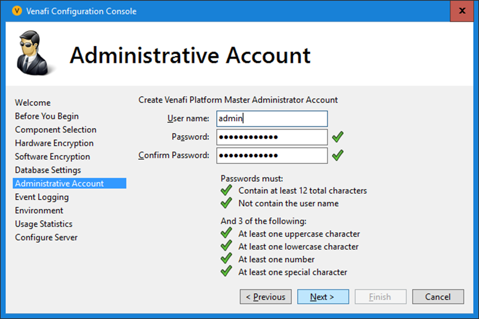Go to Database Settings step
This screenshot has width=479, height=319.
coord(48,170)
